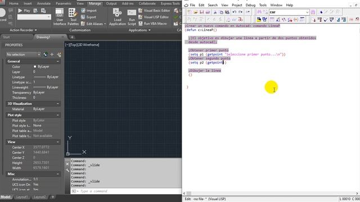The width and height of the screenshot is (360, 202).
Task: Redo edit in Visual LISP
Action: tap(240, 12)
